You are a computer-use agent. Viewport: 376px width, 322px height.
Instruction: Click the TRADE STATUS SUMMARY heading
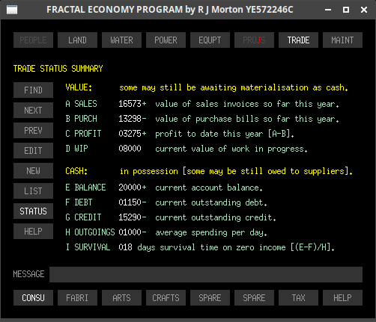click(58, 69)
